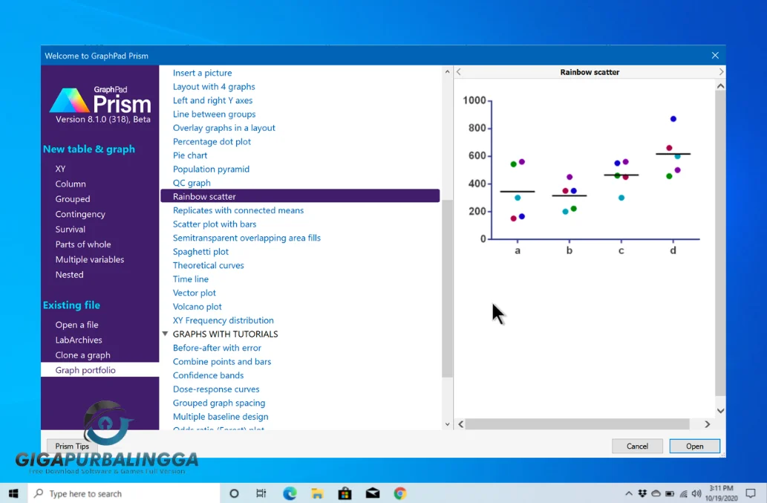
Task: Close the Welcome to GraphPad Prism dialog
Action: pos(715,55)
